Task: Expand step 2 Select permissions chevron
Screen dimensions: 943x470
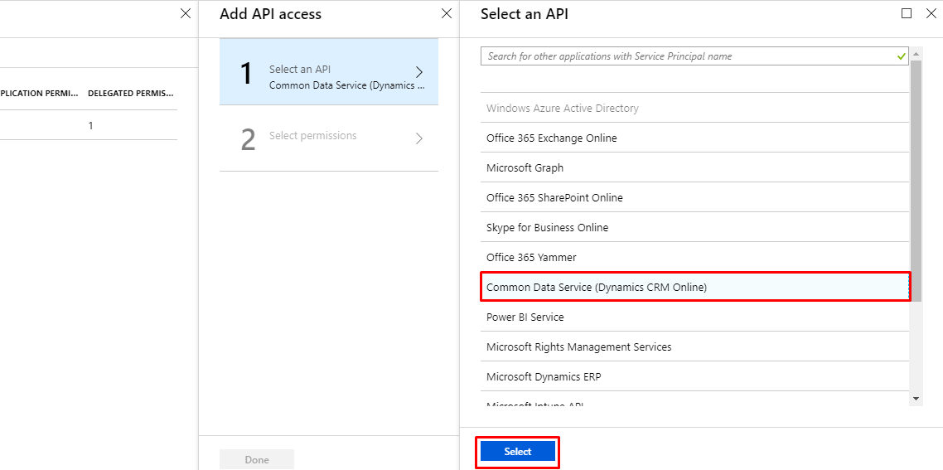Action: pos(419,138)
